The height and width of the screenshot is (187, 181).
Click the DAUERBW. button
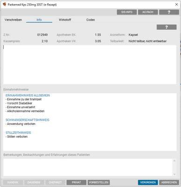click(x=34, y=182)
